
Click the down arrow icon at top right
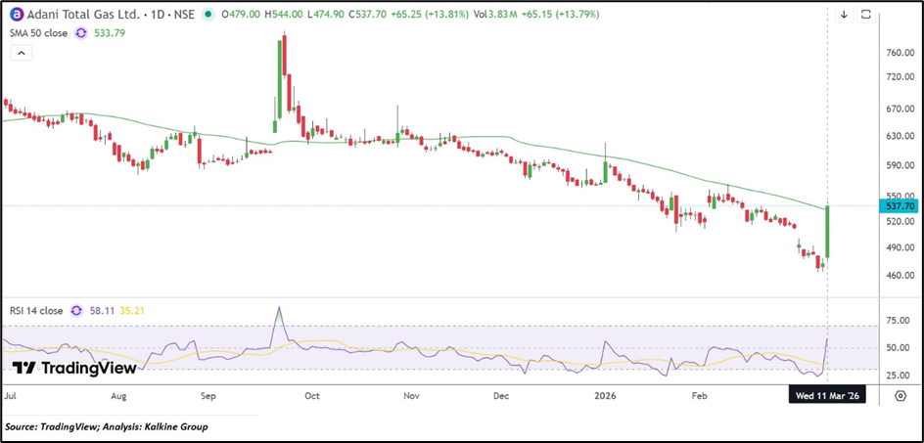tap(844, 15)
